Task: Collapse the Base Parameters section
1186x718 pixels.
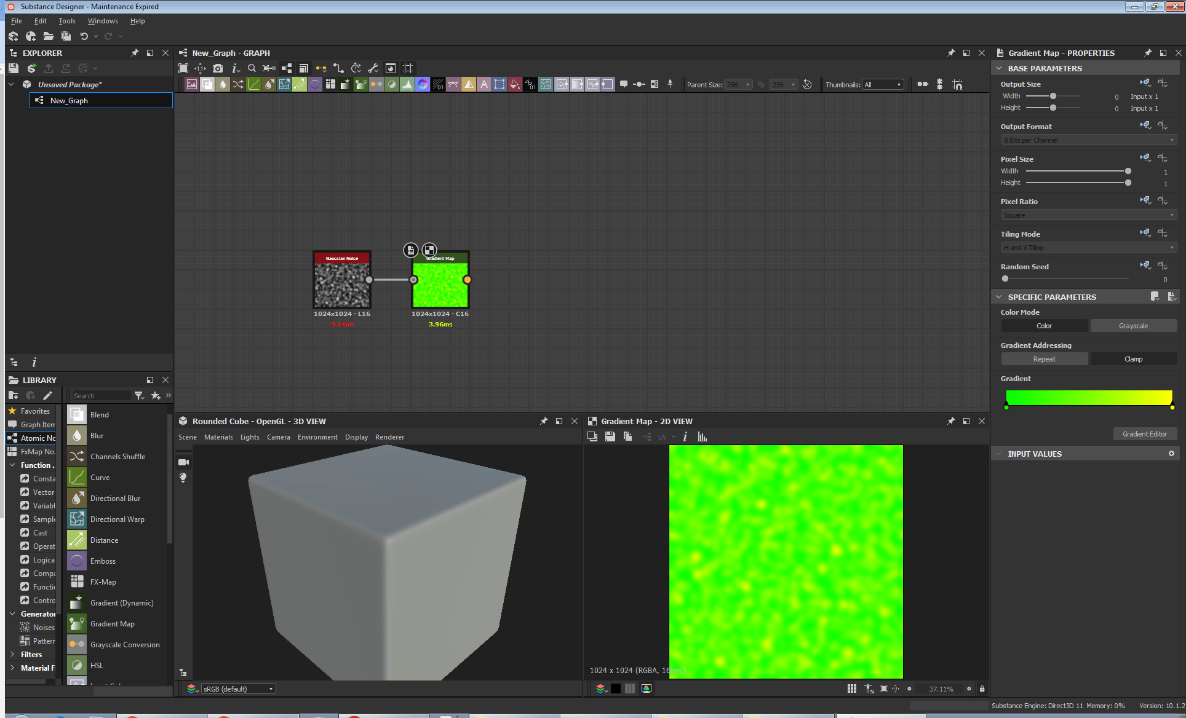Action: click(999, 68)
